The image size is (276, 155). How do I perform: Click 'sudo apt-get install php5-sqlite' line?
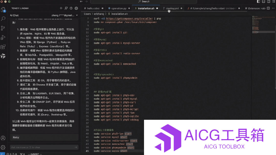(116, 116)
